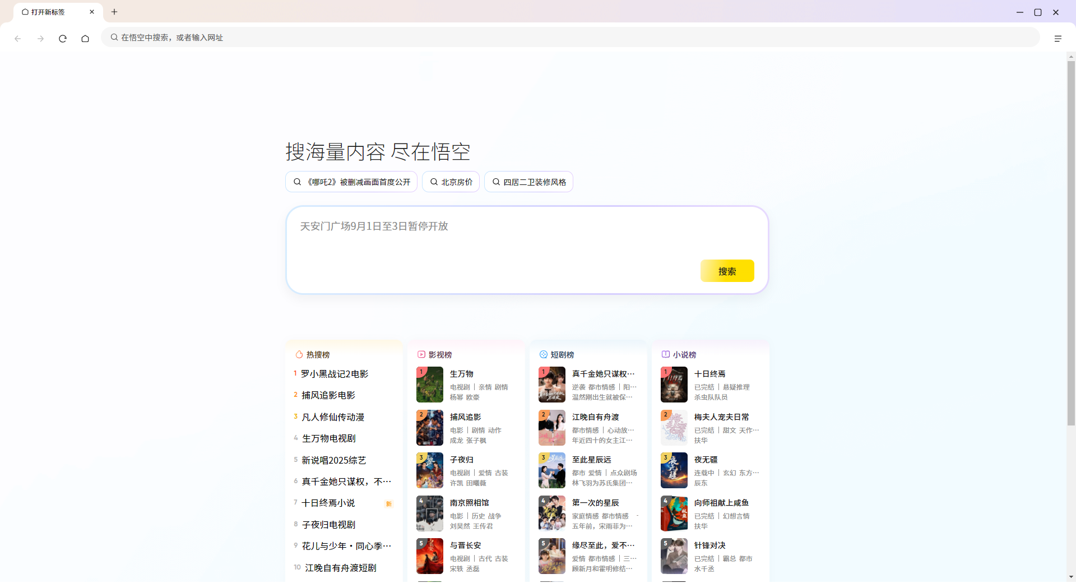Search the 北京房价 hot topic chip
This screenshot has width=1076, height=583.
coord(451,182)
